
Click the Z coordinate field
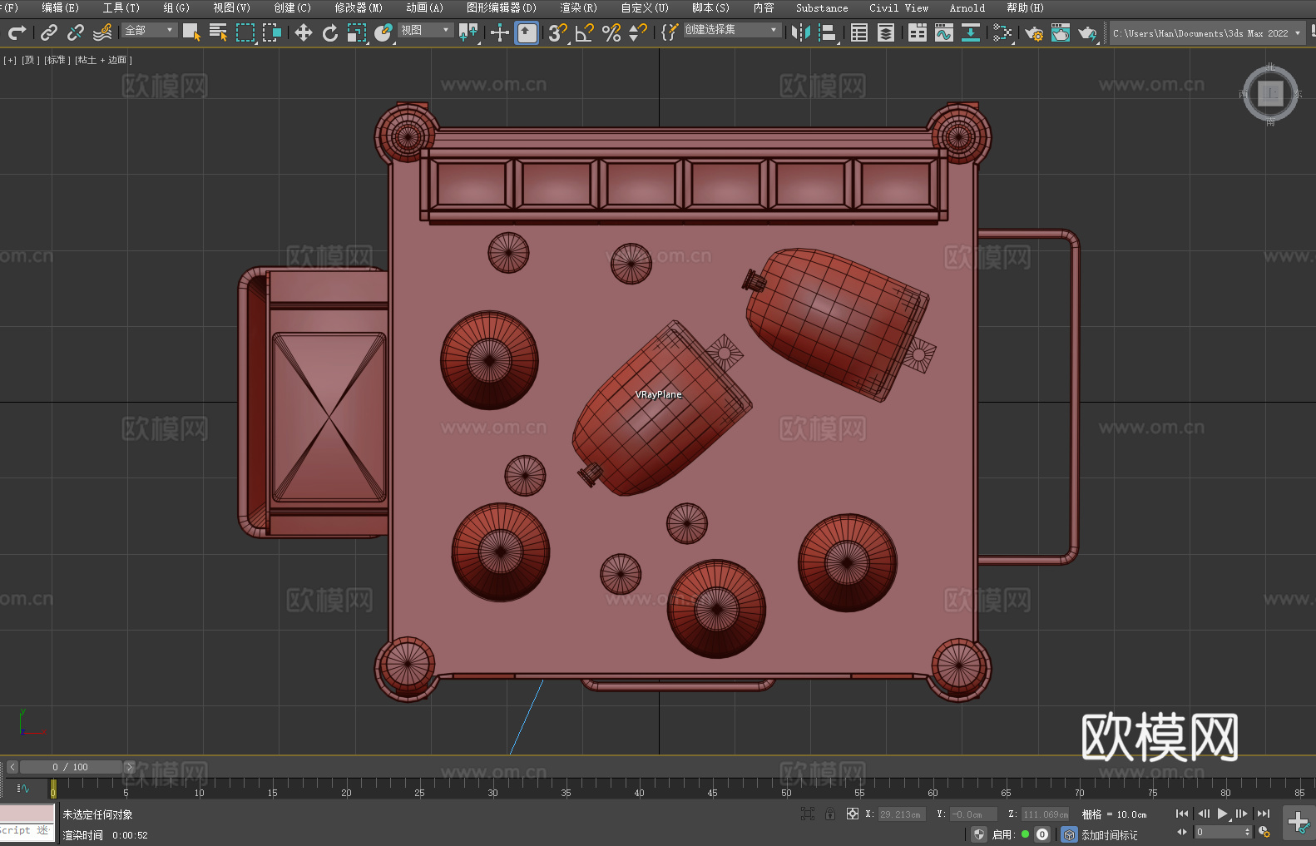point(1045,814)
